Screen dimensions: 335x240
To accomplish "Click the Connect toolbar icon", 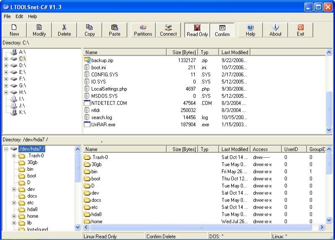I will [168, 28].
